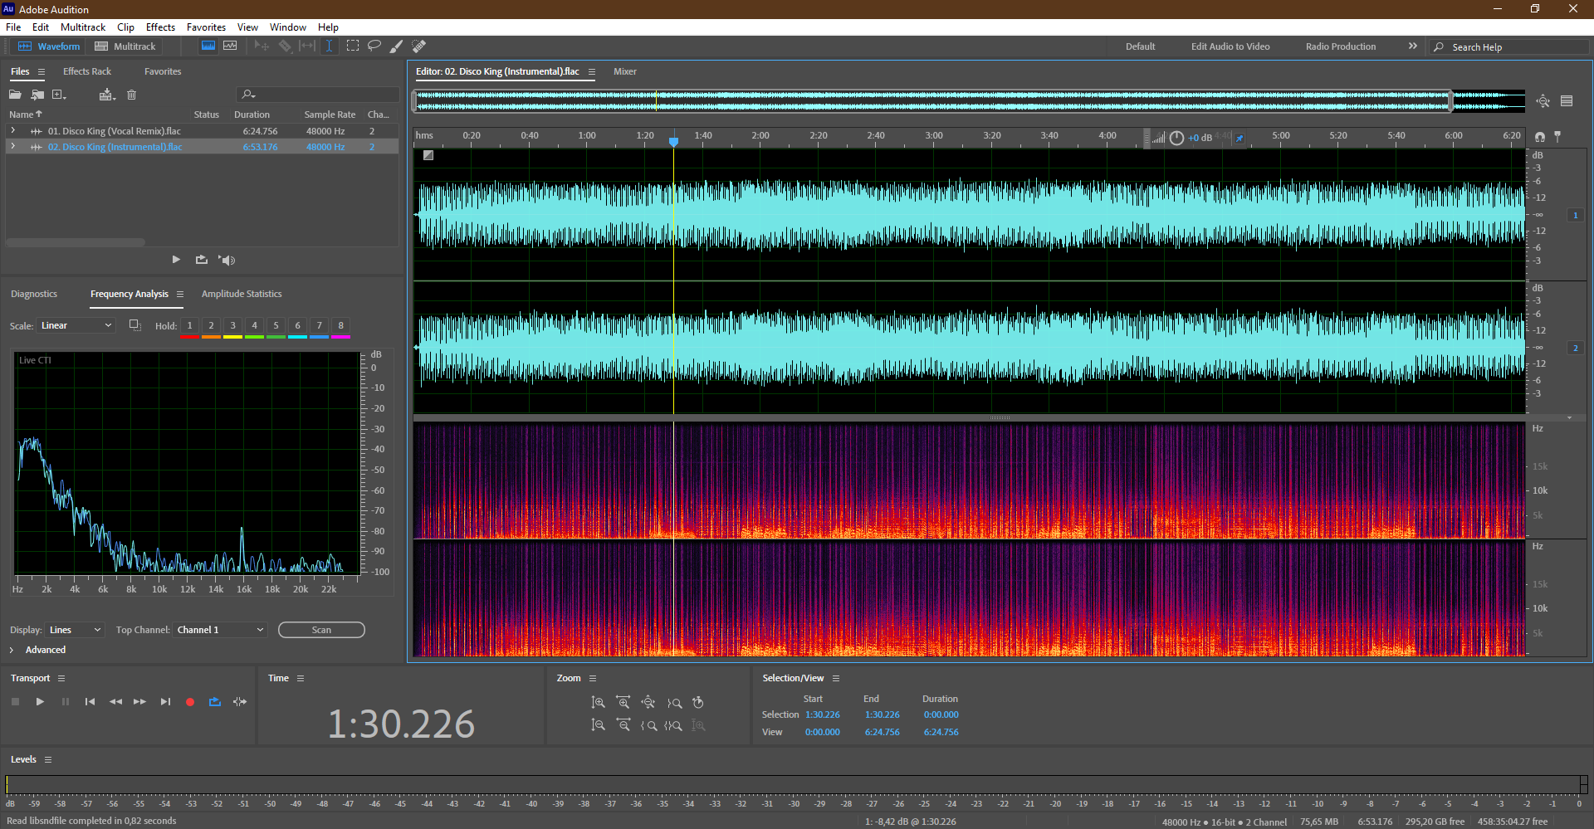The height and width of the screenshot is (829, 1594).
Task: Show the spectral frequency display
Action: point(208,46)
